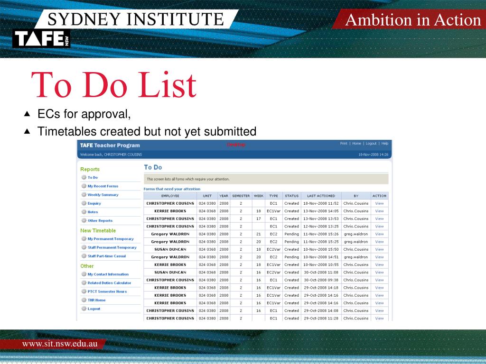The image size is (486, 364).
Task: View form actioned 12-Nov-2008 13:25
Action: point(379,227)
